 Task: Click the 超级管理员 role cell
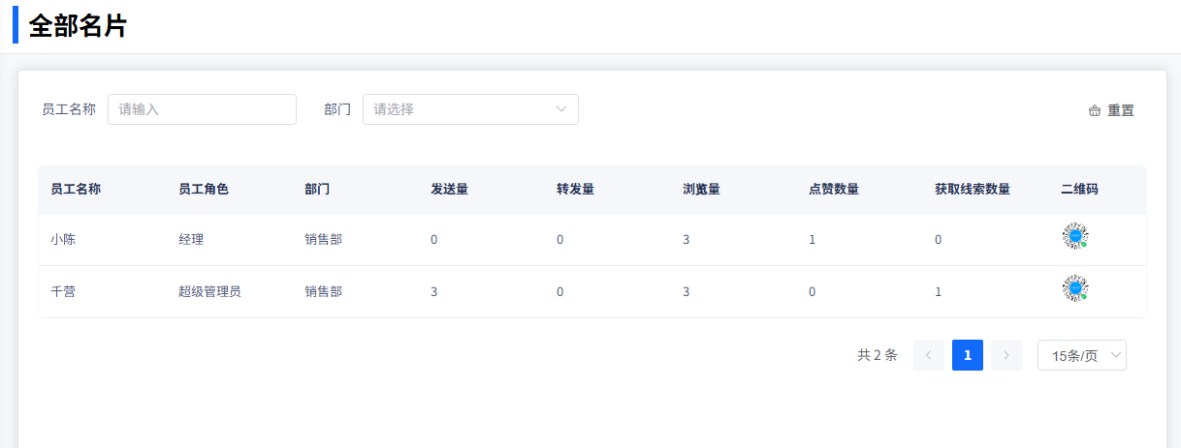click(x=209, y=291)
